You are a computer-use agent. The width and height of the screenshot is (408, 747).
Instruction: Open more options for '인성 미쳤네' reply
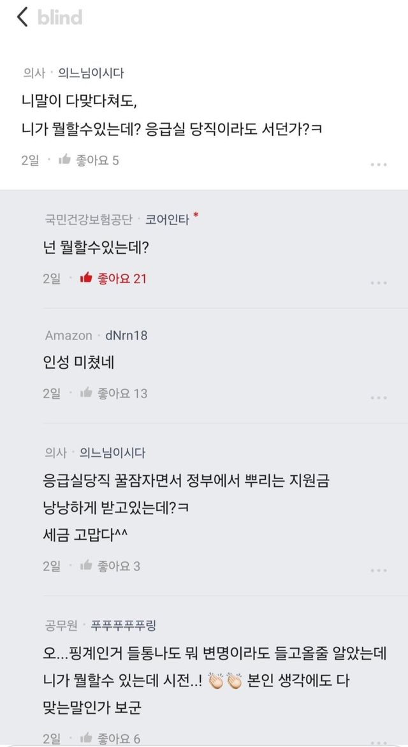pos(379,397)
